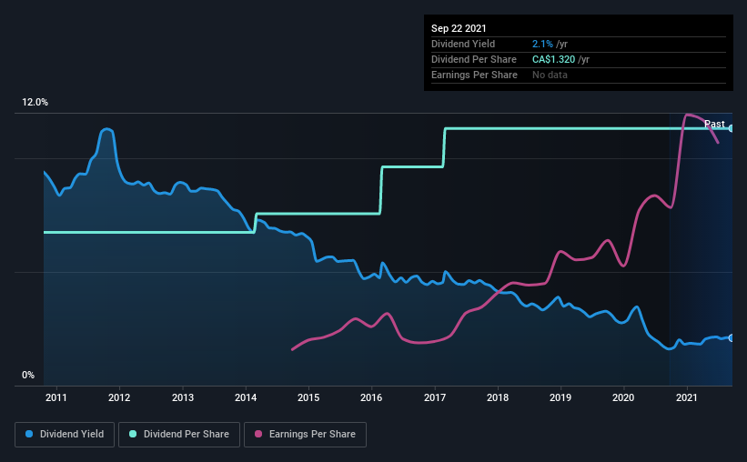This screenshot has height=462, width=747.
Task: Click the pink Earnings Per Share legend dot
Action: click(258, 434)
